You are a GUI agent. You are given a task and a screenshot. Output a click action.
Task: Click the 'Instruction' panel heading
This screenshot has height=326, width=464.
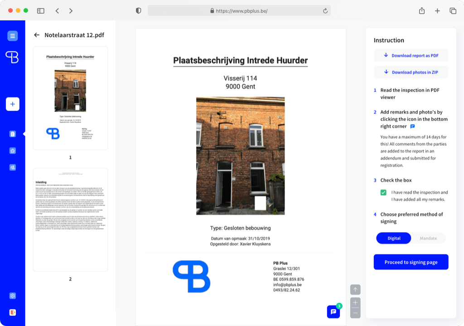pos(389,40)
